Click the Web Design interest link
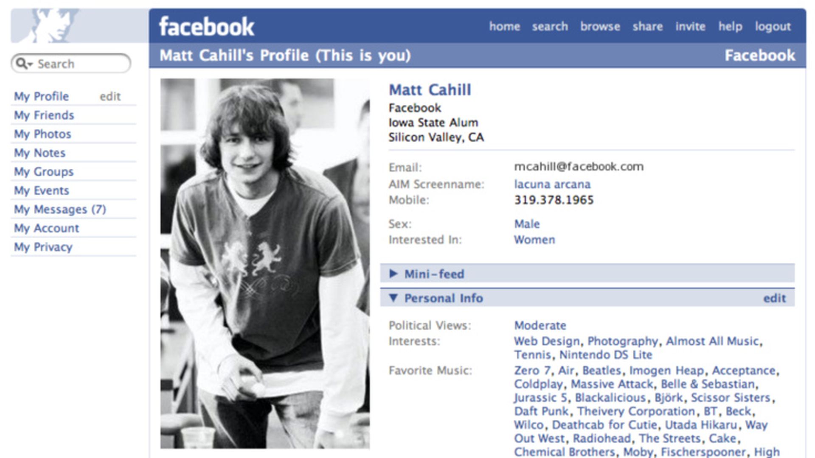The width and height of the screenshot is (815, 458). click(546, 341)
